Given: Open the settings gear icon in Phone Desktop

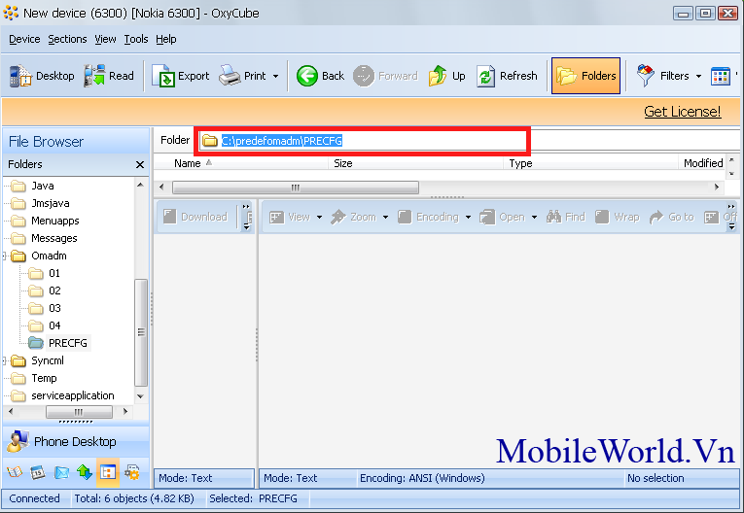Looking at the screenshot, I should click(132, 473).
